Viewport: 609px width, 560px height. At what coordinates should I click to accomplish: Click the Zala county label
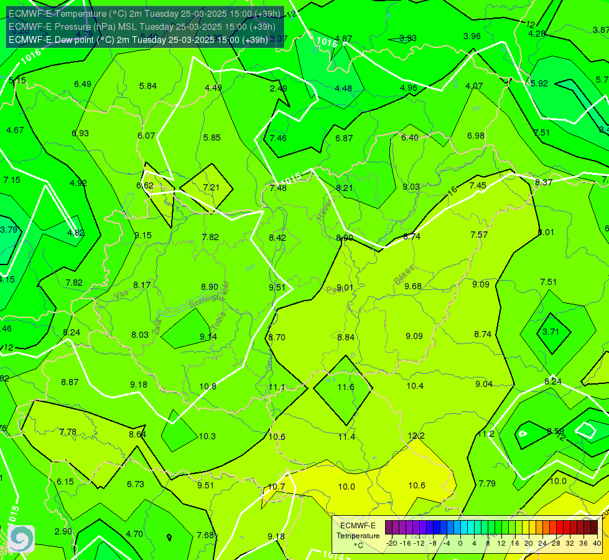(x=157, y=328)
